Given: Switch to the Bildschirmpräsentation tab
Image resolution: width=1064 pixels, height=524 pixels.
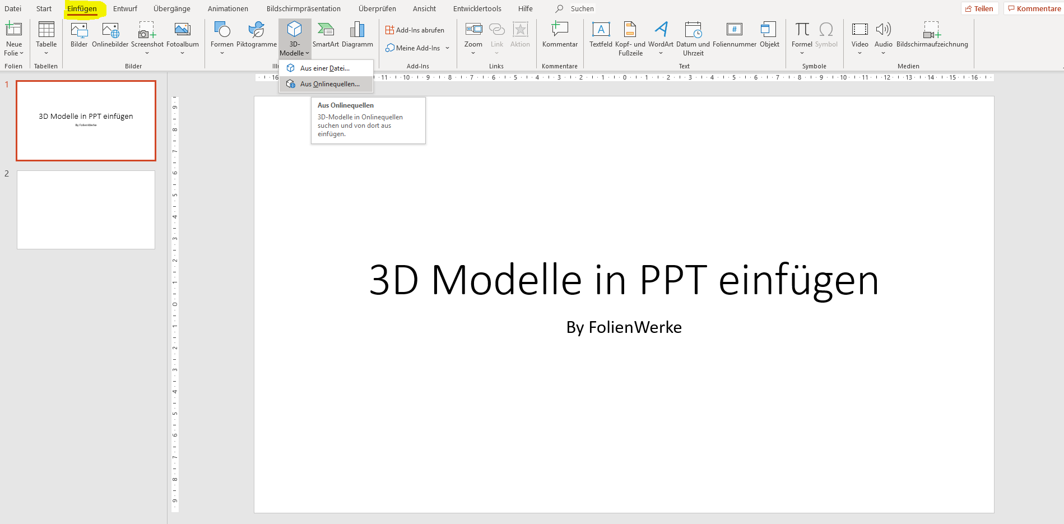Looking at the screenshot, I should 304,8.
